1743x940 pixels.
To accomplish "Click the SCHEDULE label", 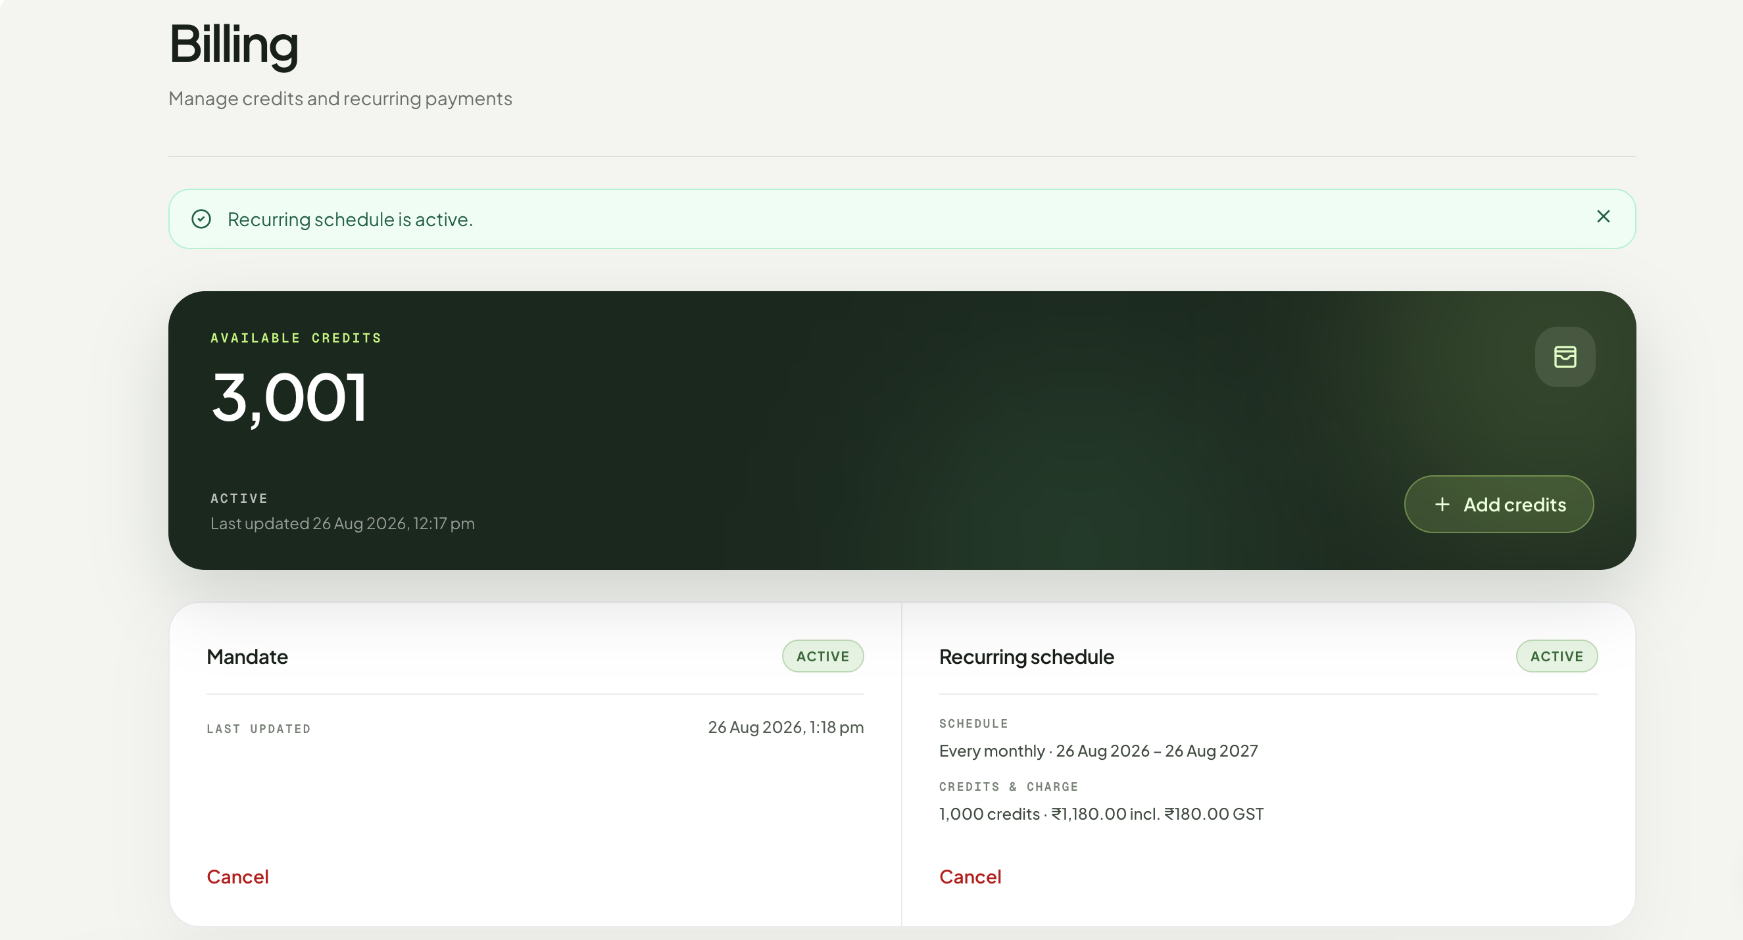I will [973, 724].
